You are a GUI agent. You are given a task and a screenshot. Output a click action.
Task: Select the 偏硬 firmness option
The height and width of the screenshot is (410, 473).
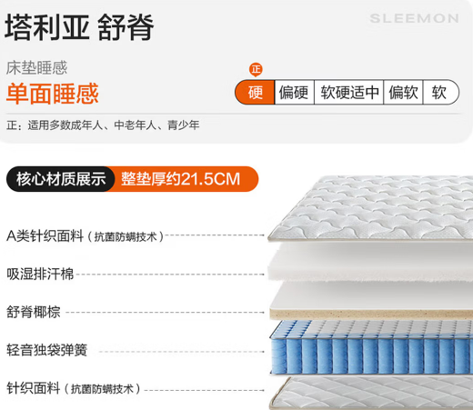(x=294, y=92)
